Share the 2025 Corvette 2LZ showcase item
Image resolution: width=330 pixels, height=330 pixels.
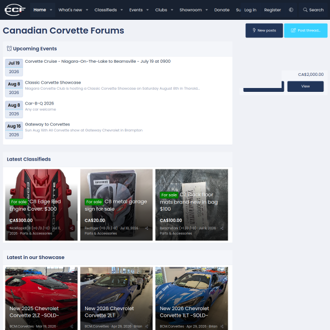coord(71,326)
